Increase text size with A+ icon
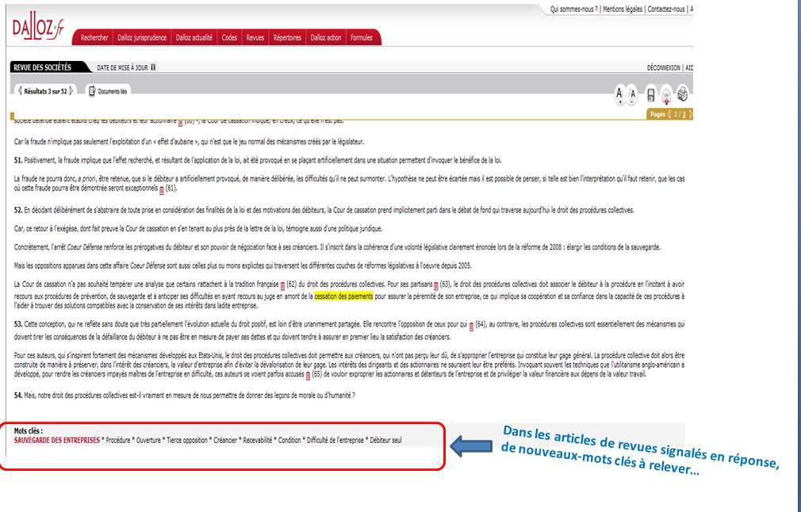Viewport: 801px width, 512px height. click(x=620, y=93)
